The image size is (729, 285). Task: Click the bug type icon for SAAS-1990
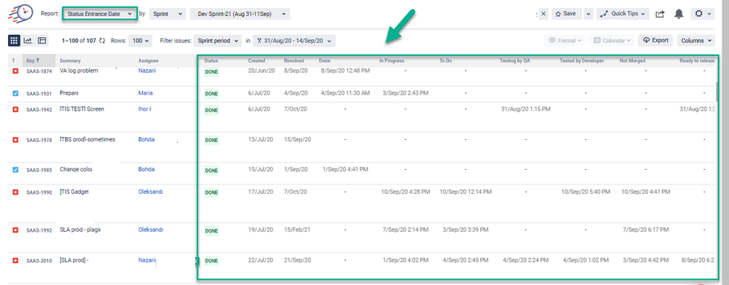pos(15,192)
